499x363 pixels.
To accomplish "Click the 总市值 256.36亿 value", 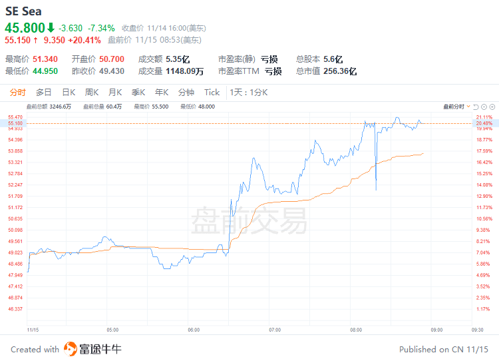I will 340,71.
